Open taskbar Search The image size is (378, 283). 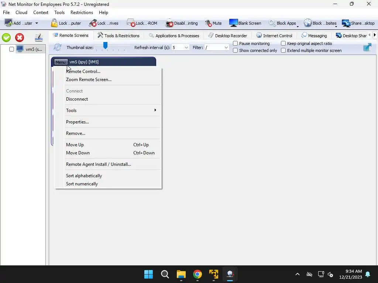(165, 274)
